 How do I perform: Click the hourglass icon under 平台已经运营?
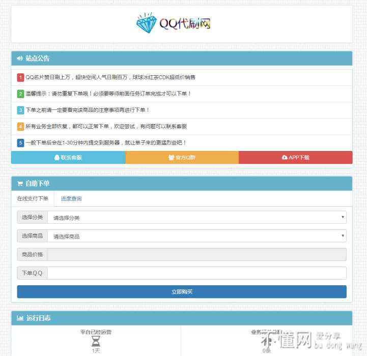pos(96,341)
